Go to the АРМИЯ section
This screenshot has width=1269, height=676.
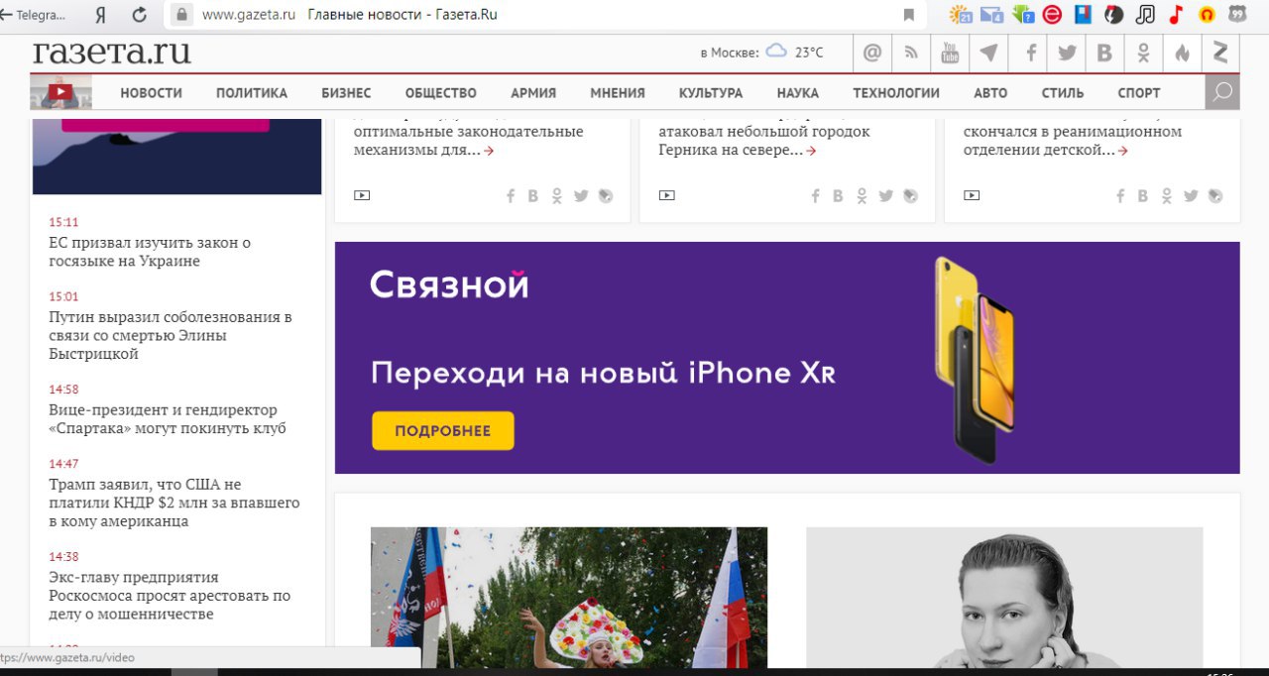[x=533, y=93]
